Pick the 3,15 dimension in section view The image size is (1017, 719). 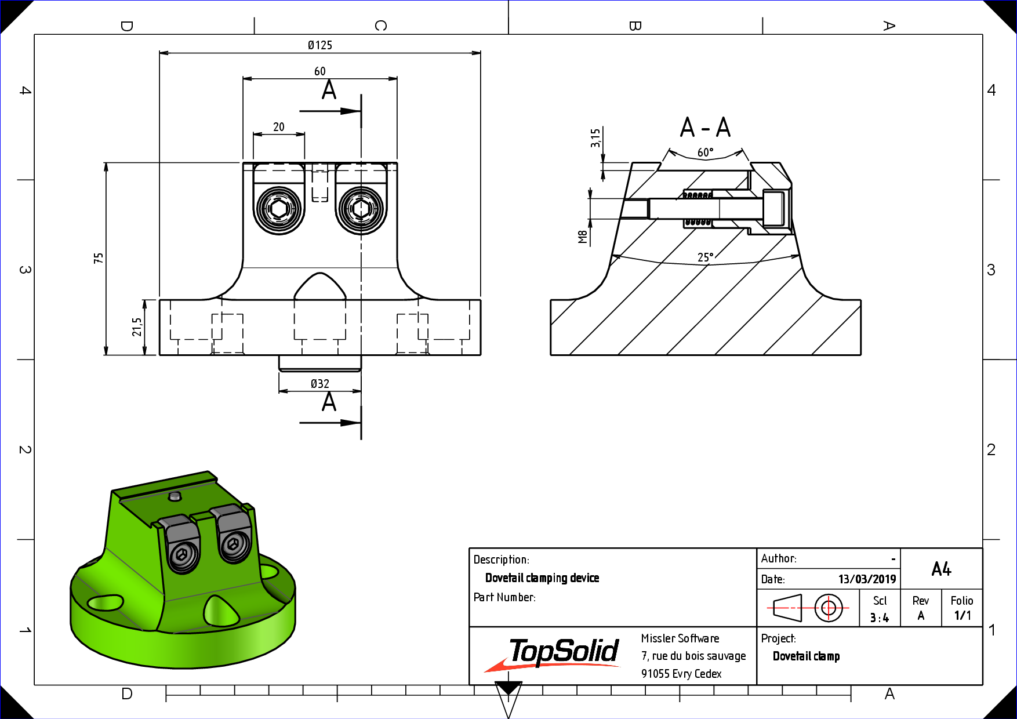pos(595,138)
